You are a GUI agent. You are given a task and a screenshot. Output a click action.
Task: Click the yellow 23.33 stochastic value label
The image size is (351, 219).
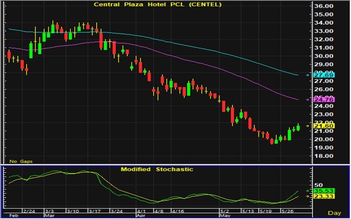click(x=320, y=197)
